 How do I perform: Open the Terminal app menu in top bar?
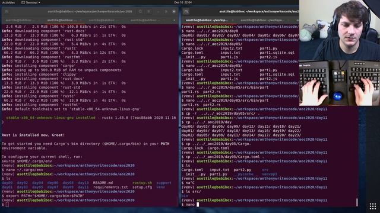[31, 2]
